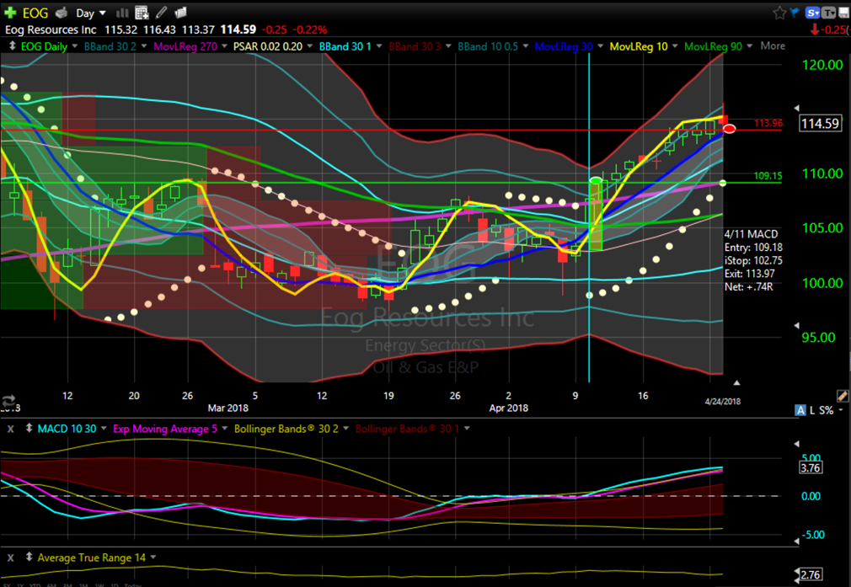Click the 3.76 MACD value tag

811,467
